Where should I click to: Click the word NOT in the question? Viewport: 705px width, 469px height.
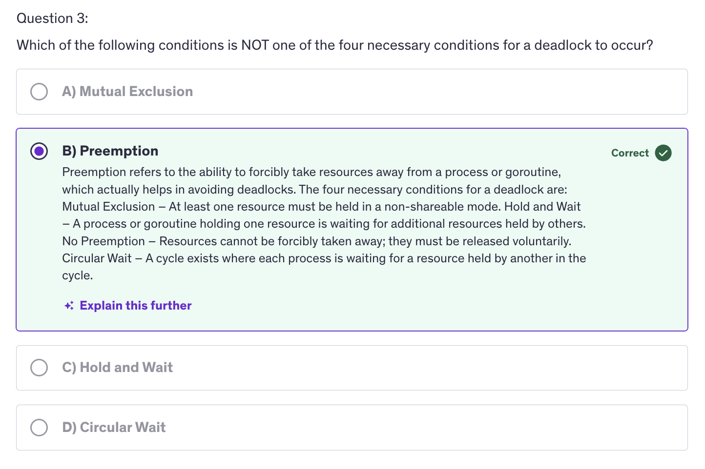[x=255, y=45]
